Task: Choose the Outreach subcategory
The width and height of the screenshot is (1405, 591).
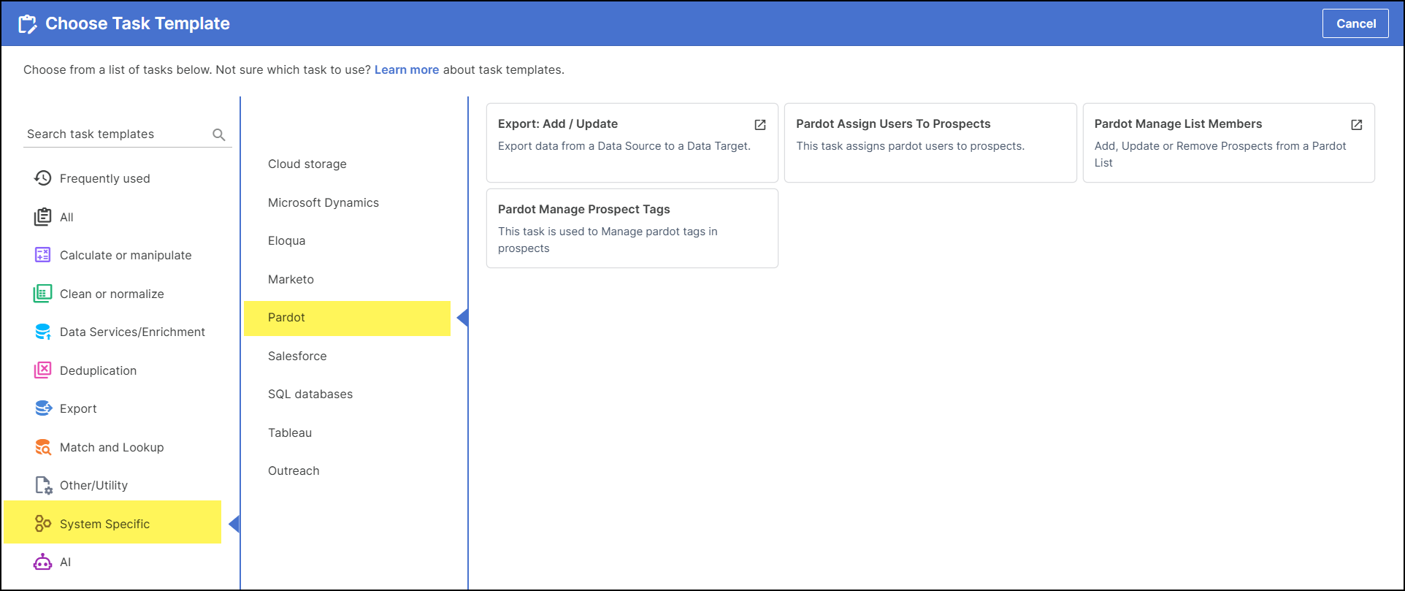Action: click(294, 470)
